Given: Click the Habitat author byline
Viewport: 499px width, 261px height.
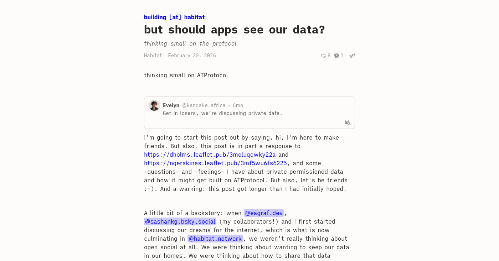Looking at the screenshot, I should [153, 56].
